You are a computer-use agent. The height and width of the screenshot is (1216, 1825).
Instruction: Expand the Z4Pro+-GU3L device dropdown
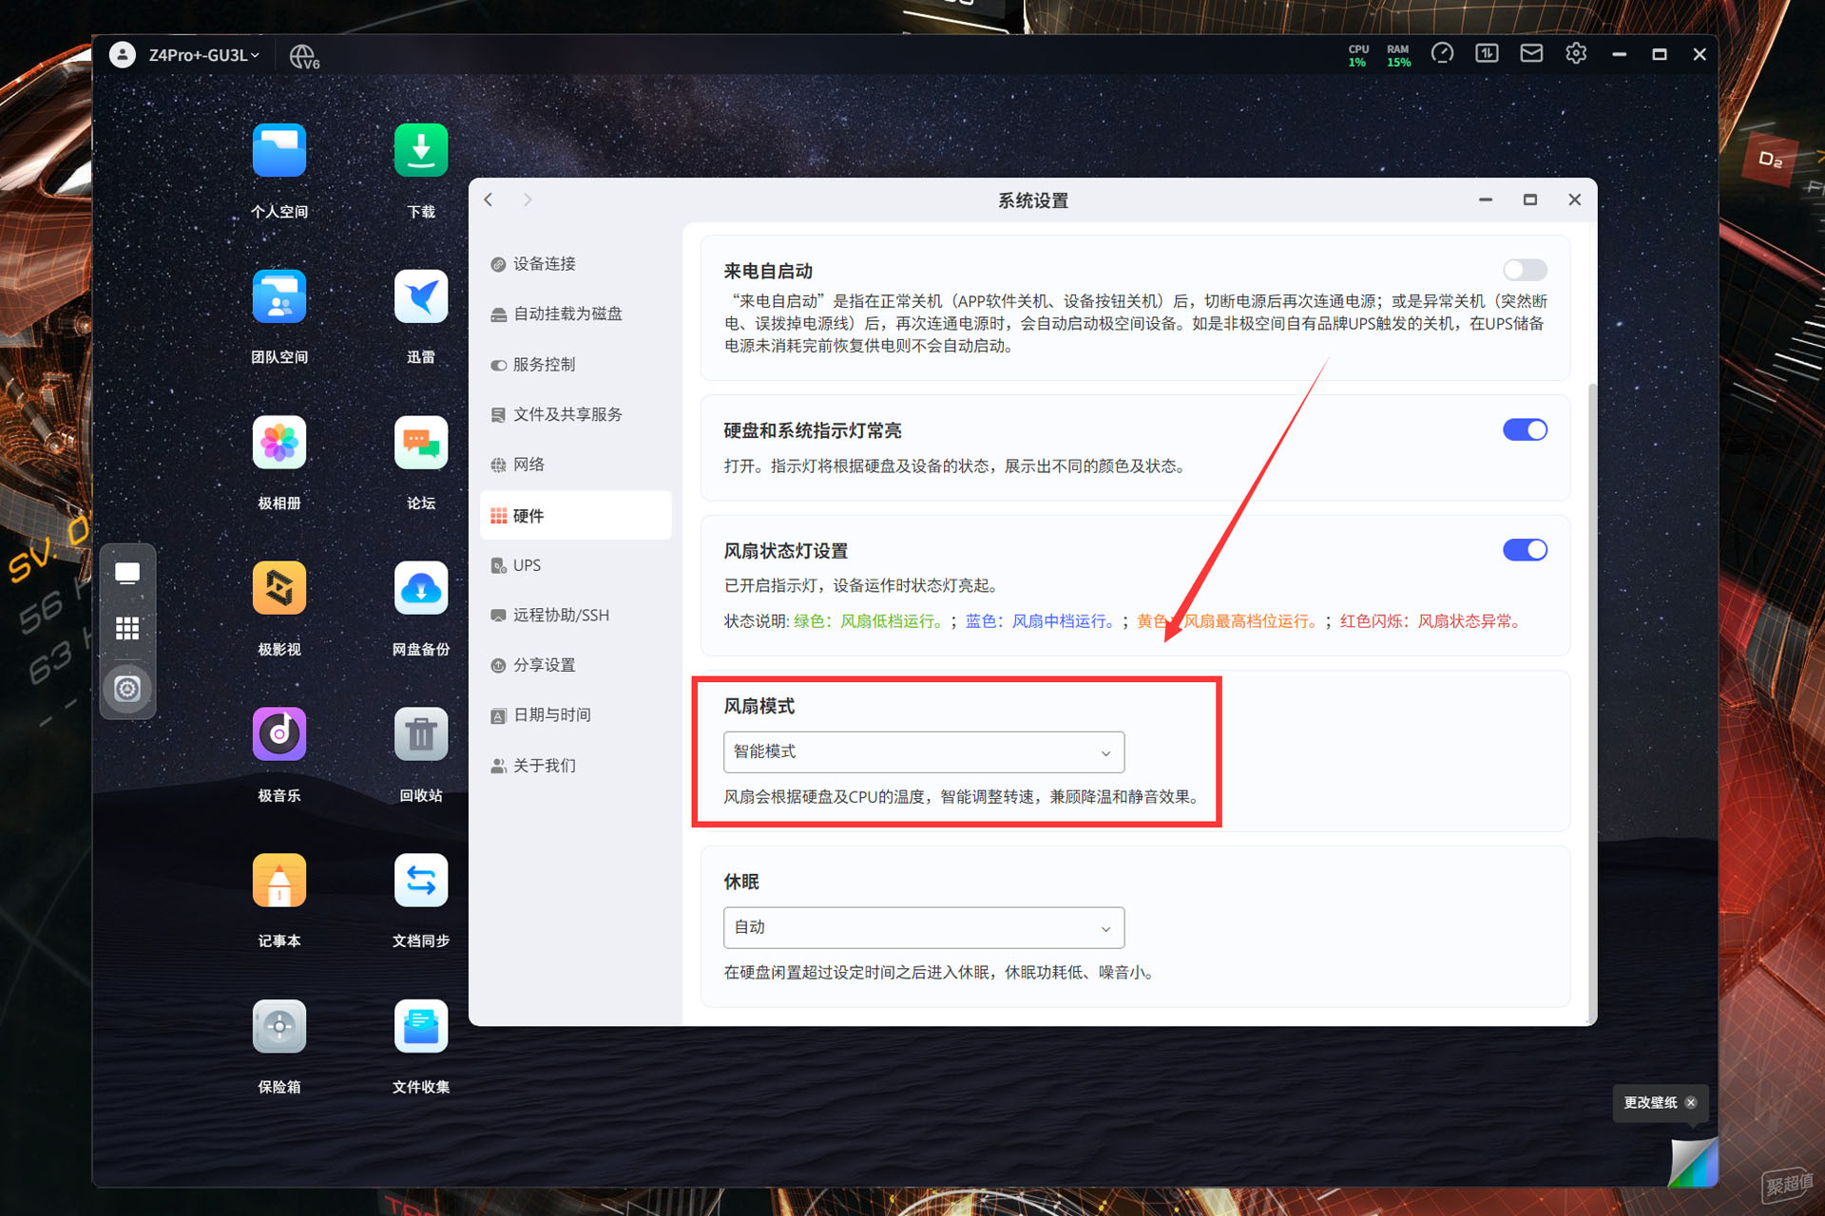(x=203, y=55)
